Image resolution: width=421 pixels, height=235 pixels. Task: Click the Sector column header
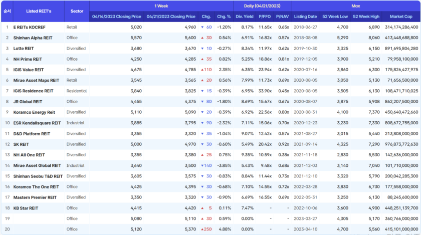click(x=77, y=12)
